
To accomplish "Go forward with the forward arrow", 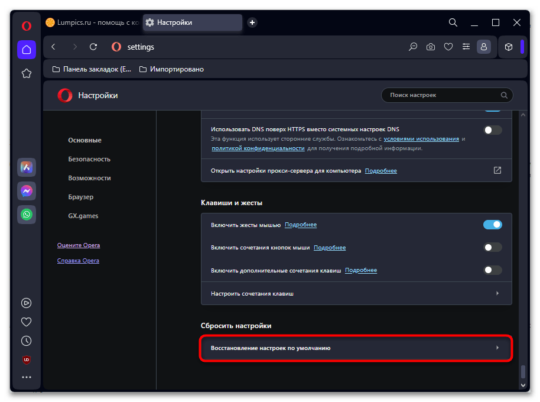I will coord(74,47).
